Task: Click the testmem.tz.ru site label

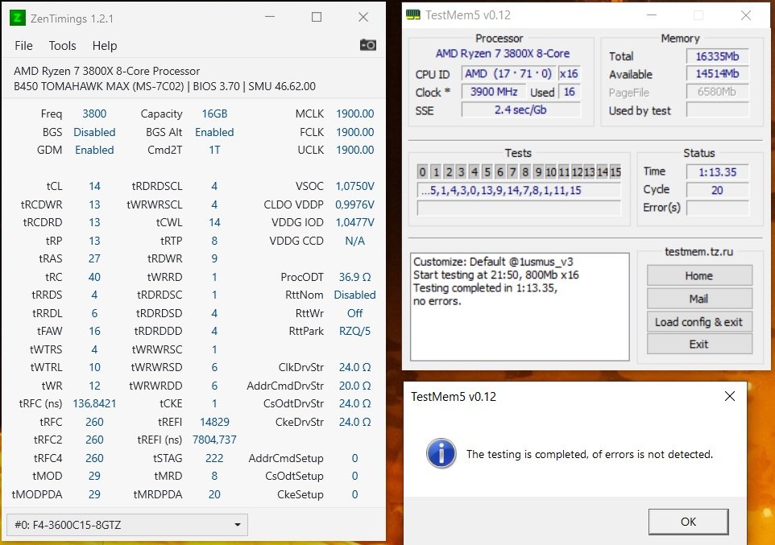Action: click(699, 251)
